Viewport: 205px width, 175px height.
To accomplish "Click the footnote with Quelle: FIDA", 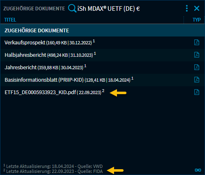I will 53,171.
